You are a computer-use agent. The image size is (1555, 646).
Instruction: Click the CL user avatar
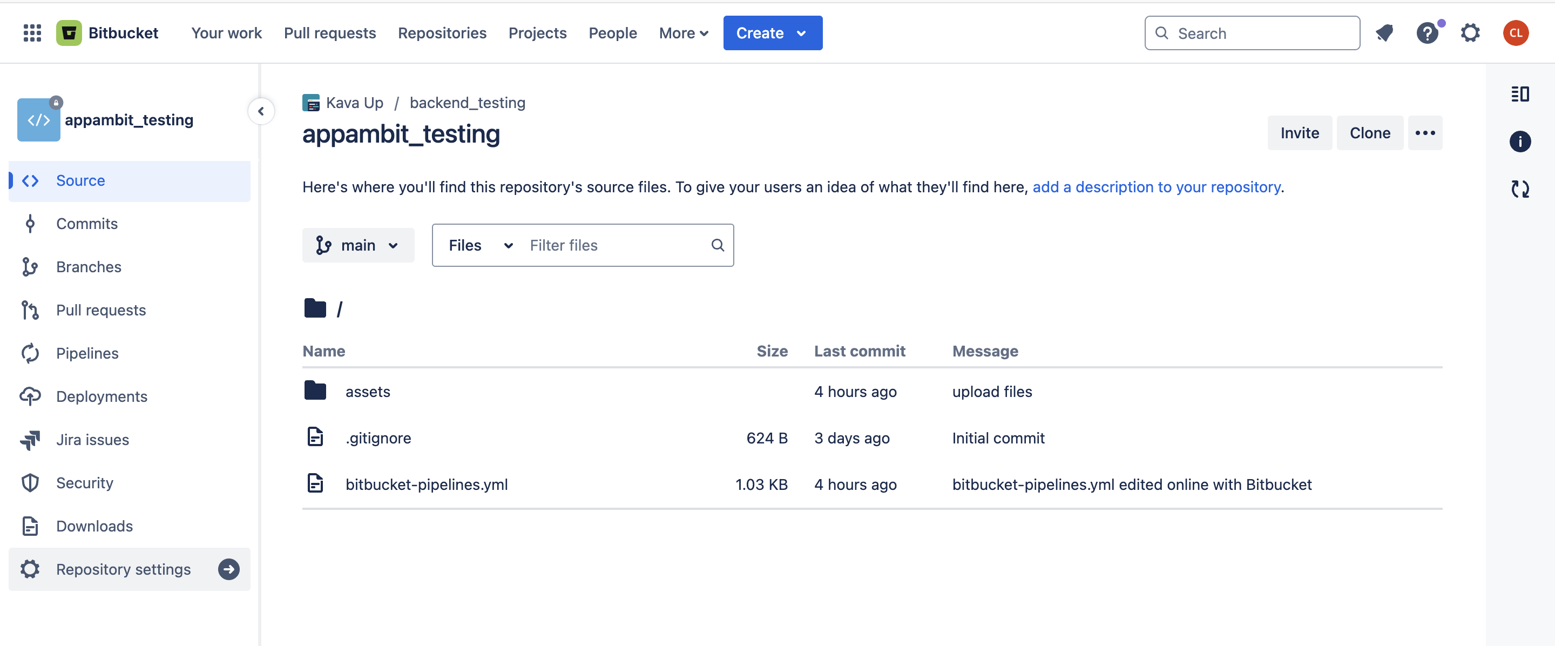tap(1515, 33)
